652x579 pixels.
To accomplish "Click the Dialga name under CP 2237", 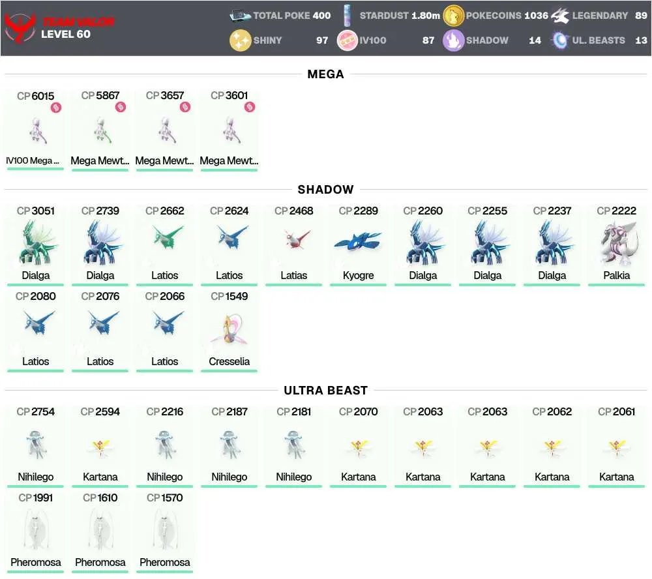I will [x=552, y=275].
